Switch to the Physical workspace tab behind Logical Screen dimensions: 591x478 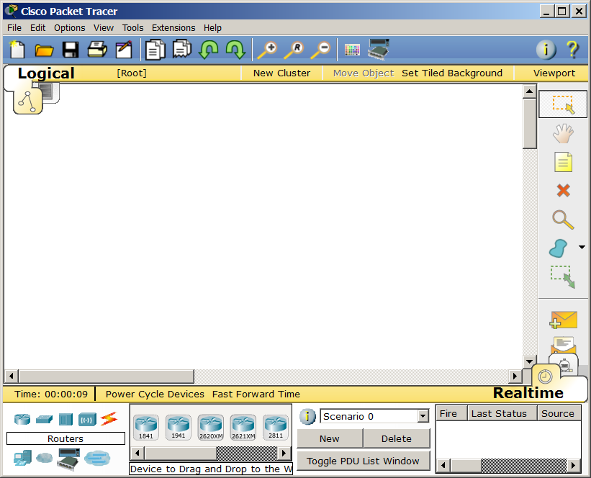[51, 92]
